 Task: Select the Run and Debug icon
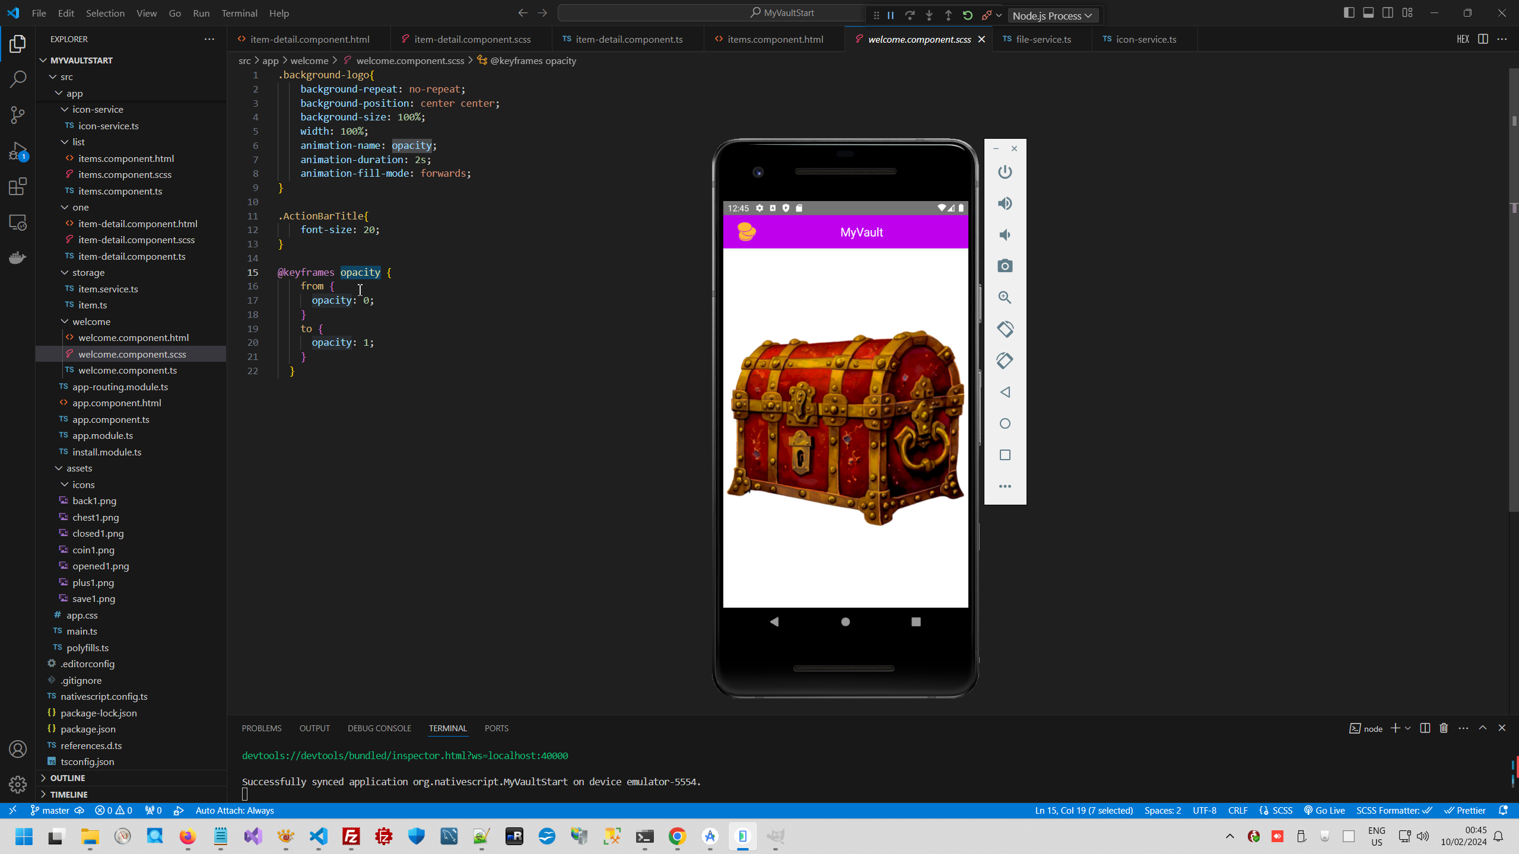point(18,151)
